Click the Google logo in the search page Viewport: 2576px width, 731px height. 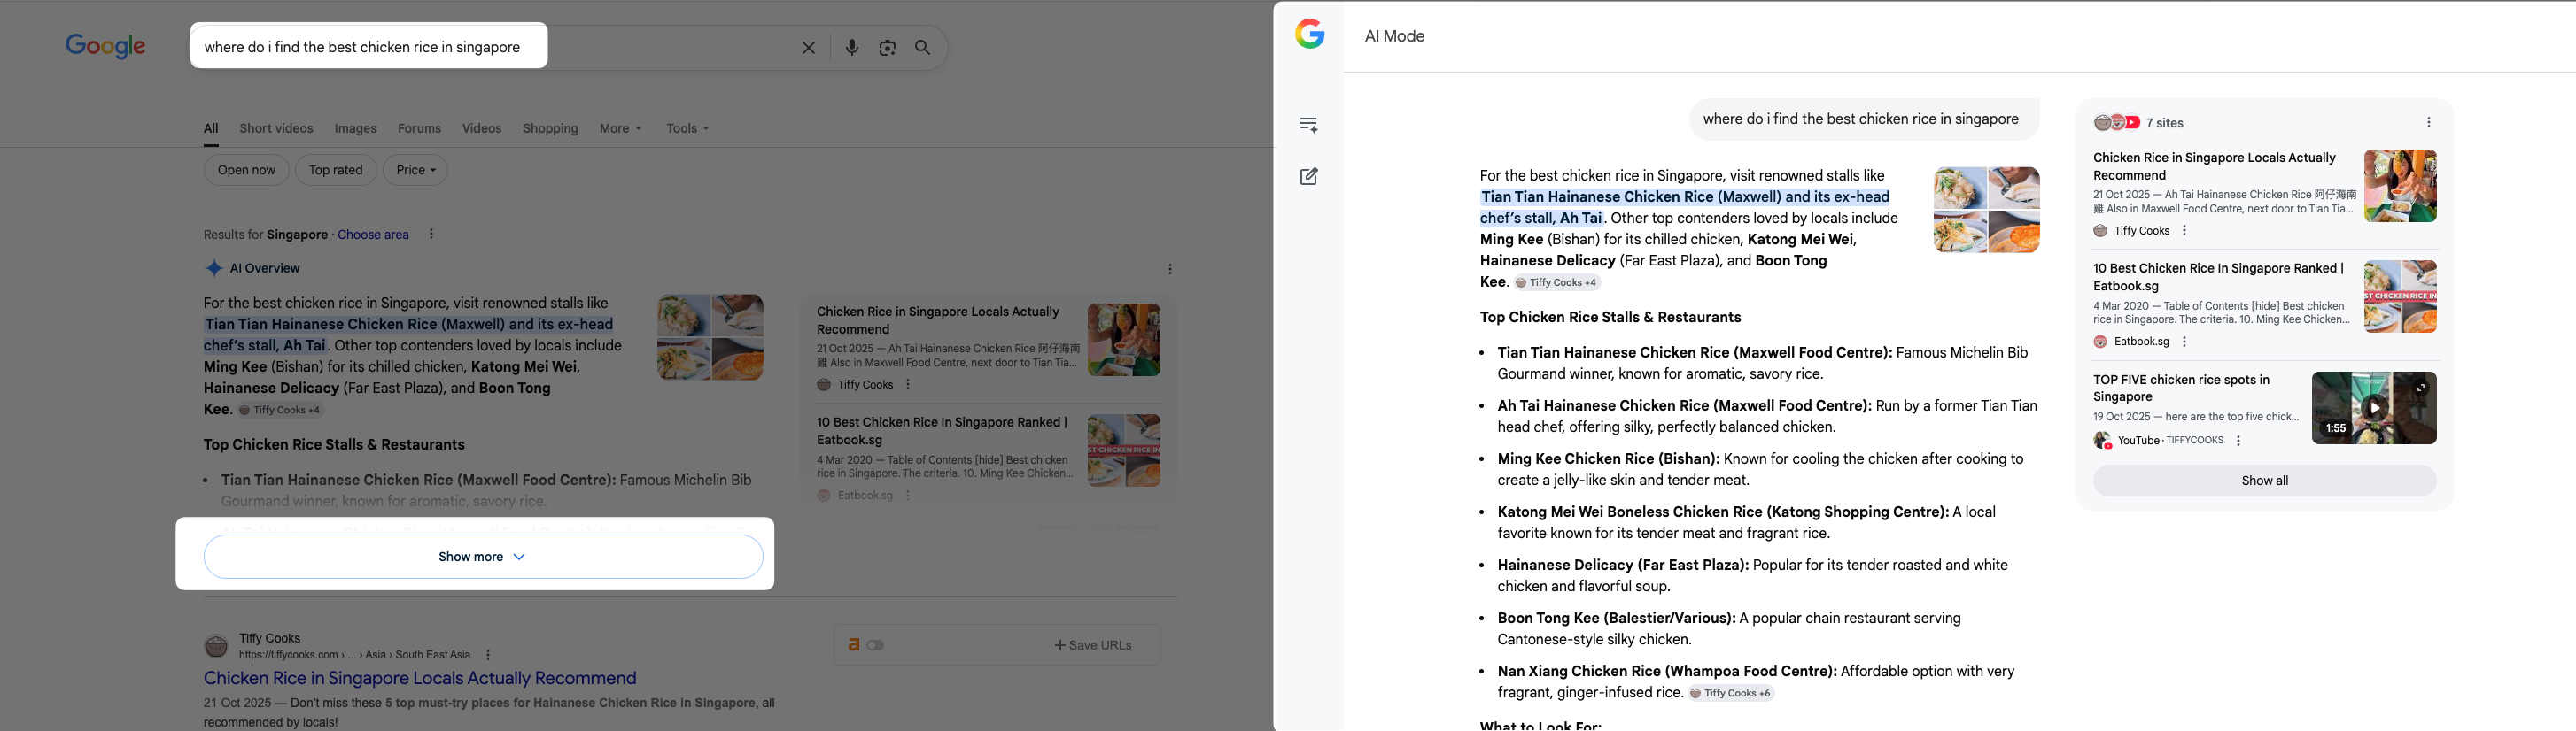(105, 46)
